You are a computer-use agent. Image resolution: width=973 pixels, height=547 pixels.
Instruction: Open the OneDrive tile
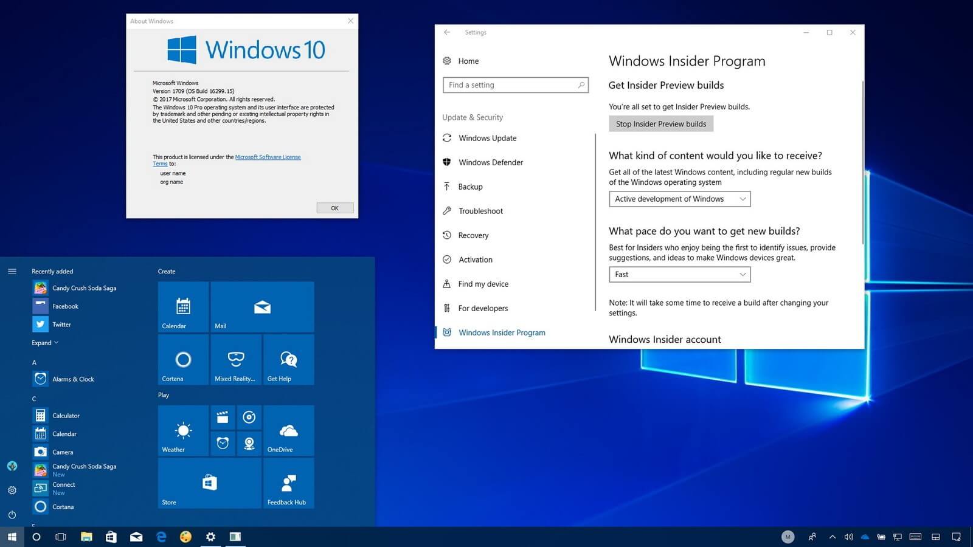pos(288,431)
